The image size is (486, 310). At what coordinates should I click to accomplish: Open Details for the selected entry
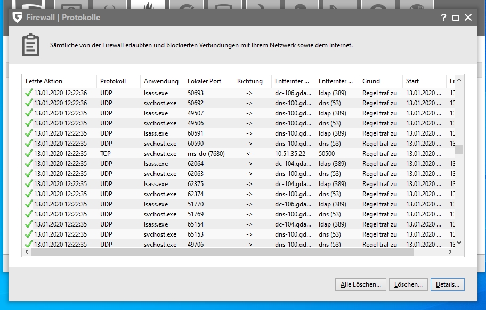(447, 284)
